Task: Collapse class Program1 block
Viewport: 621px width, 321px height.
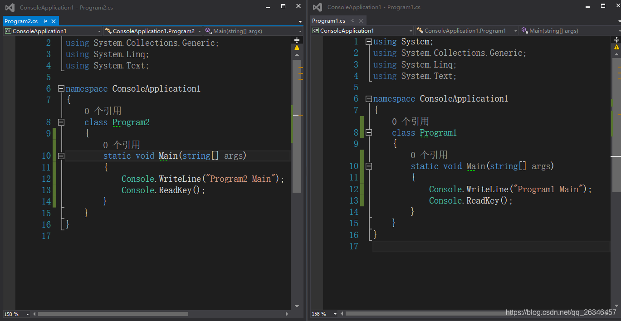Action: click(369, 133)
